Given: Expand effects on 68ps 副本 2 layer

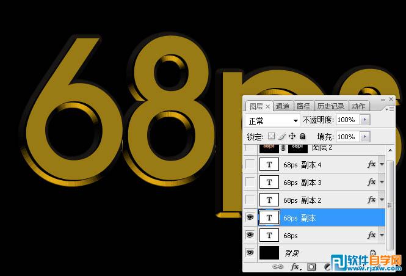Looking at the screenshot, I should pyautogui.click(x=382, y=200).
